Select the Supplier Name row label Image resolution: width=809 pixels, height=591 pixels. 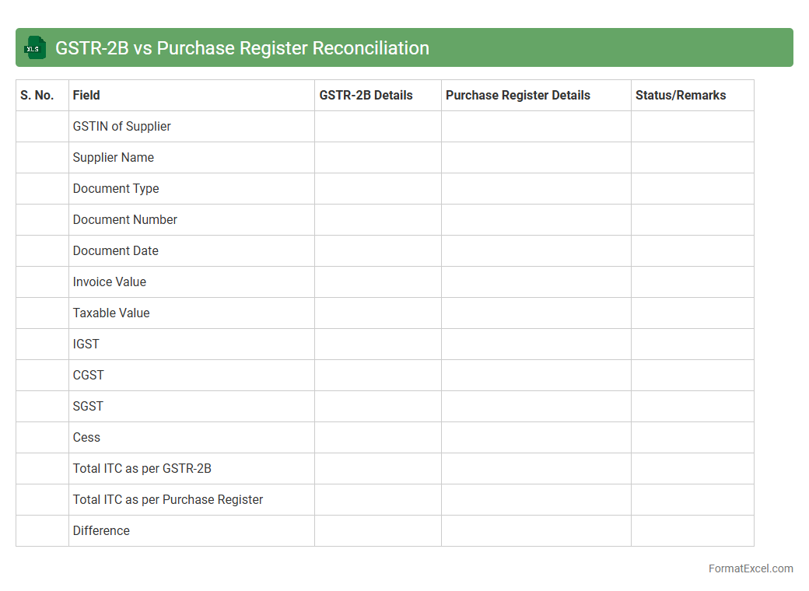114,158
